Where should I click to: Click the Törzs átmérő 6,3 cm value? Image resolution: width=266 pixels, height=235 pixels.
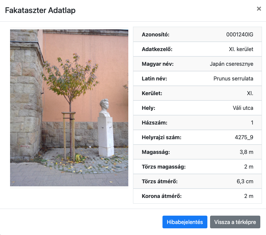[245, 181]
